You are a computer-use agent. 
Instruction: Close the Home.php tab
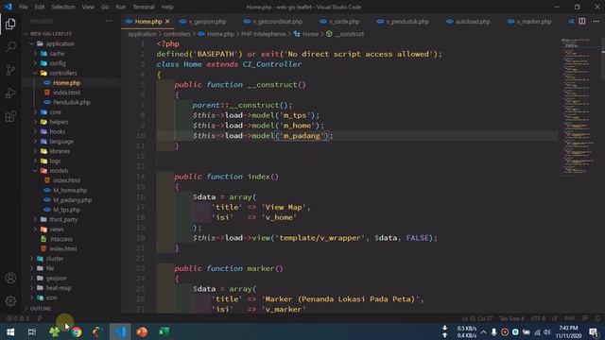(x=167, y=22)
